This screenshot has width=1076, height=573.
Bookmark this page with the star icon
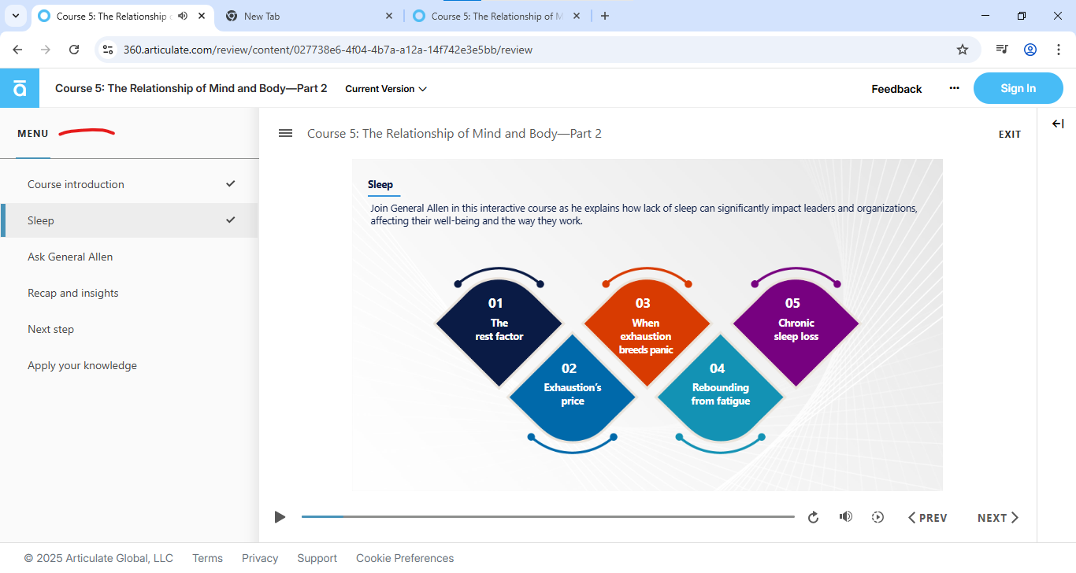click(x=963, y=50)
